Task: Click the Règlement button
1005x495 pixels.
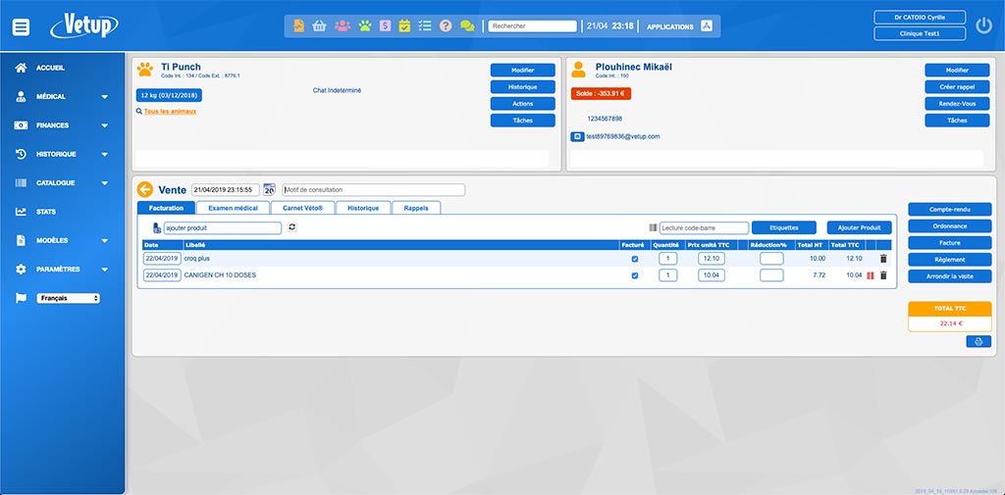Action: 949,260
